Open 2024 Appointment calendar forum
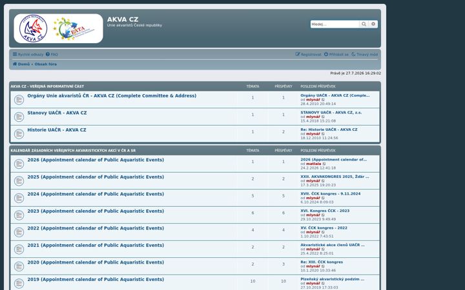Image resolution: width=465 pixels, height=290 pixels. pos(96,194)
